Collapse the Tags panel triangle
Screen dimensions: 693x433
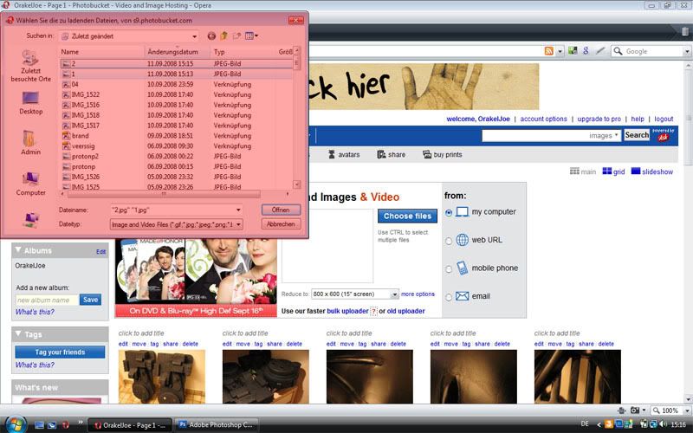tap(18, 333)
